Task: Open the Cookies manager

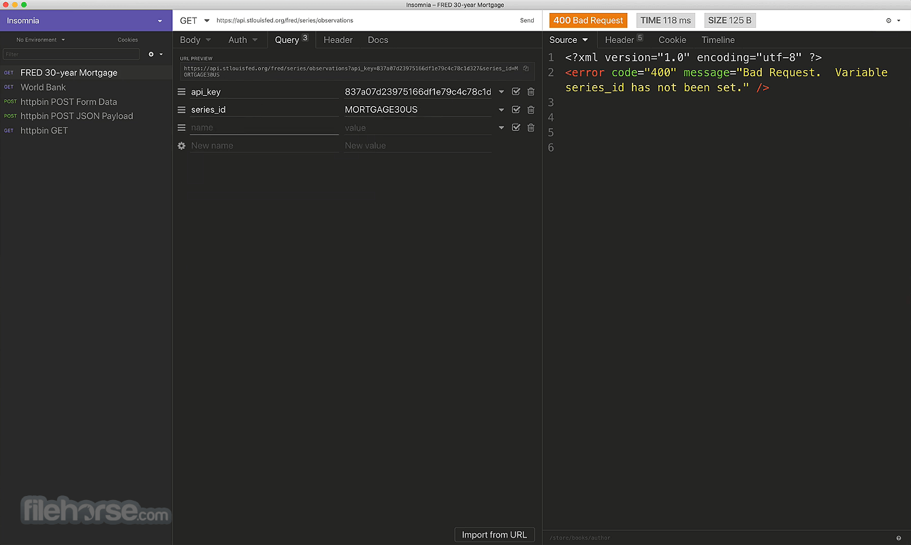Action: [x=127, y=39]
